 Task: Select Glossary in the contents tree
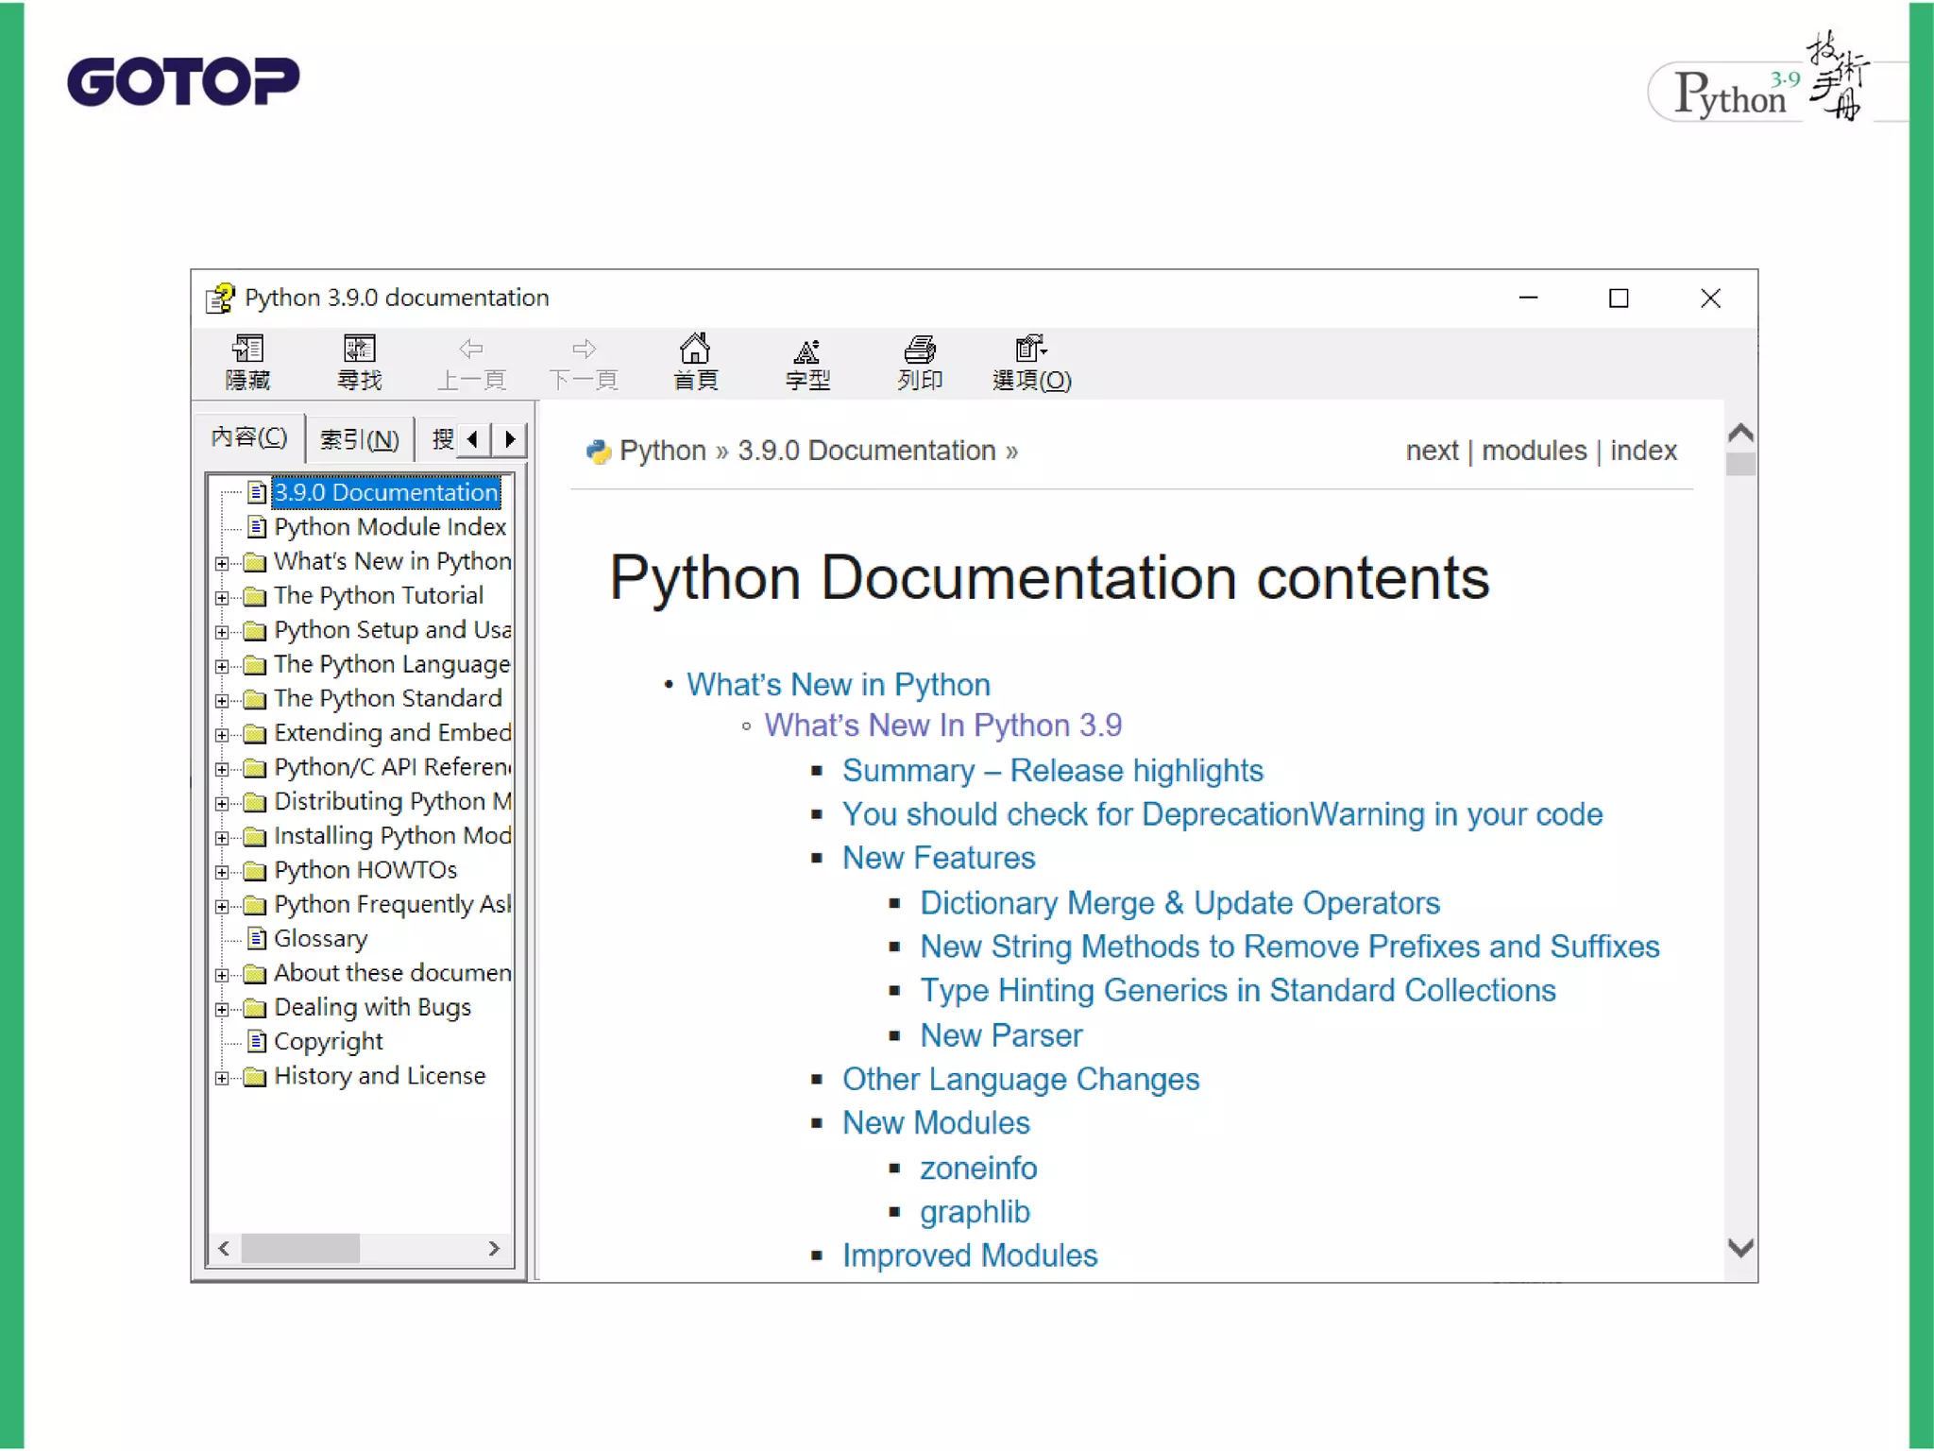coord(320,938)
